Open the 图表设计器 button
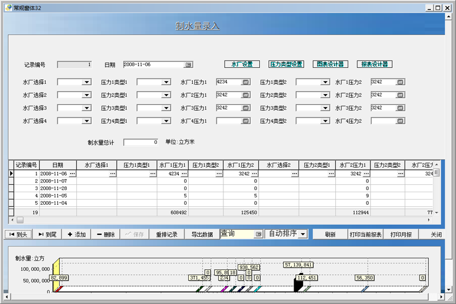The image size is (456, 304). pos(331,64)
